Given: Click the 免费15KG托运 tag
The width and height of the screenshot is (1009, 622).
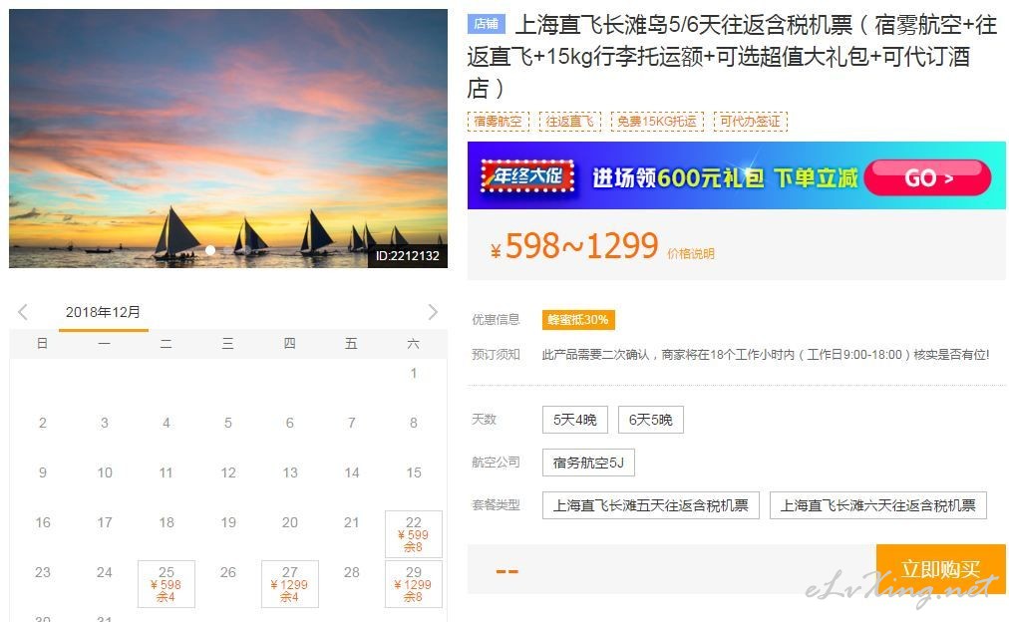Looking at the screenshot, I should coord(657,121).
